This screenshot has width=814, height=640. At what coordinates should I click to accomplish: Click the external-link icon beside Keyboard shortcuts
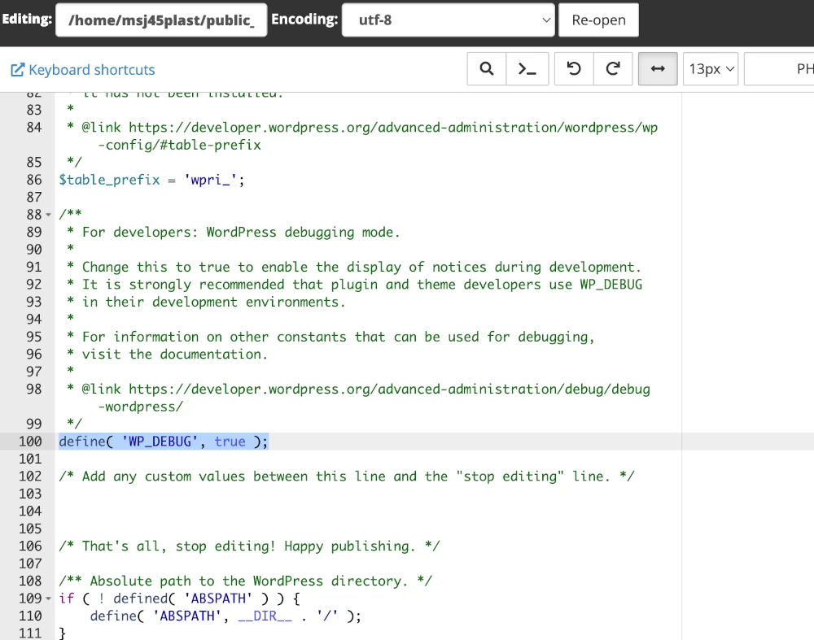18,69
